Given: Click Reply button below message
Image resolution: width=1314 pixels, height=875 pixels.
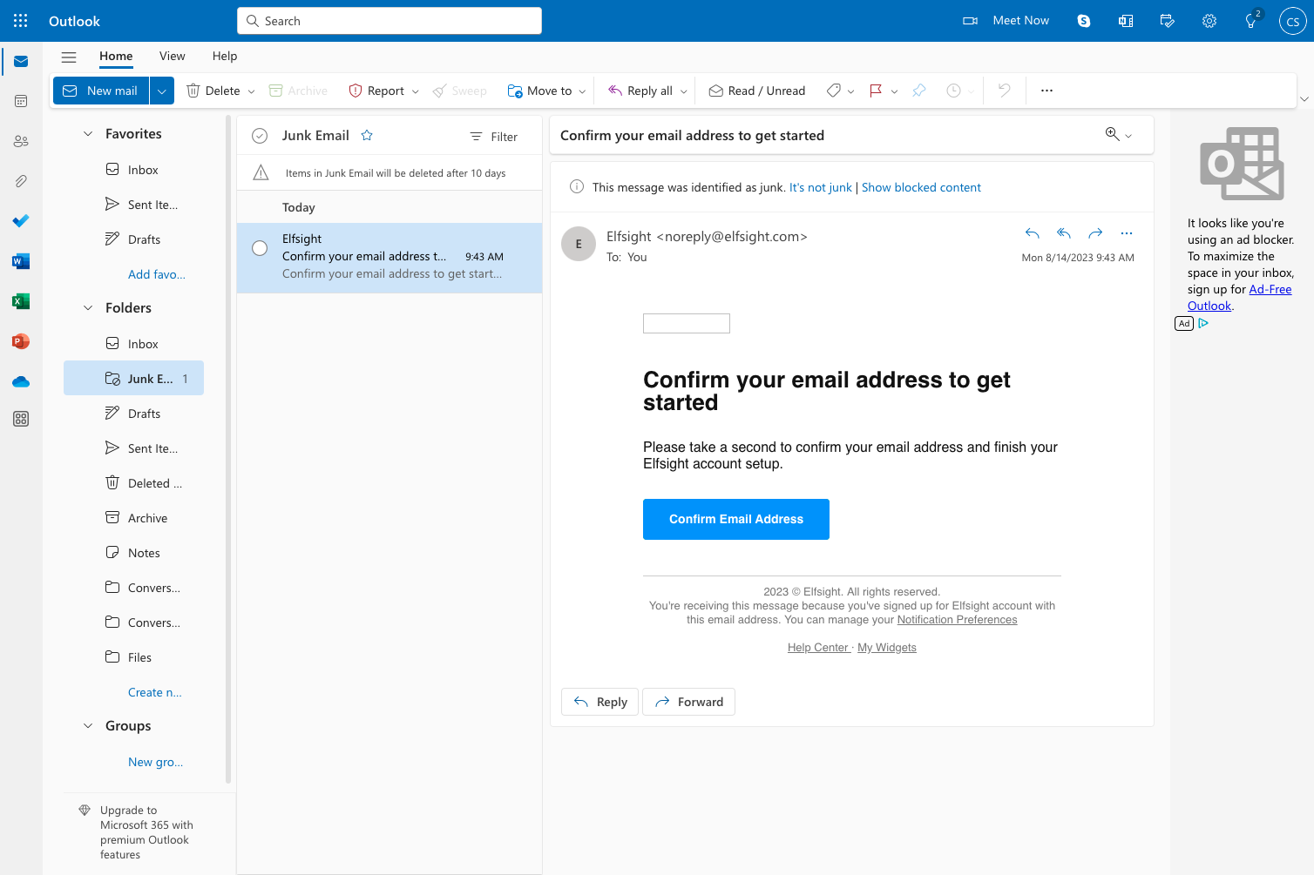Looking at the screenshot, I should [x=600, y=702].
